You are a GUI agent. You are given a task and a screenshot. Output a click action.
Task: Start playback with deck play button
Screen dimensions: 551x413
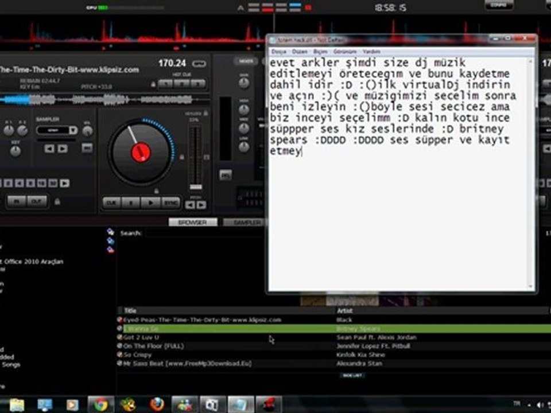point(151,203)
